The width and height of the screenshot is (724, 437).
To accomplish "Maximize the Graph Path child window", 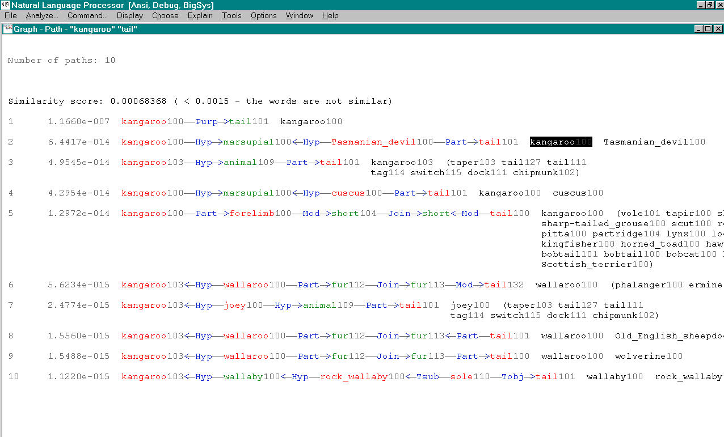I will pos(708,28).
